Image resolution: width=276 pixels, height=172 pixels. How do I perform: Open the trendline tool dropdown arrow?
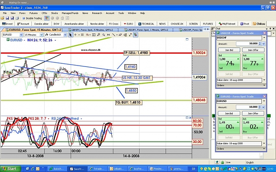[117, 35]
